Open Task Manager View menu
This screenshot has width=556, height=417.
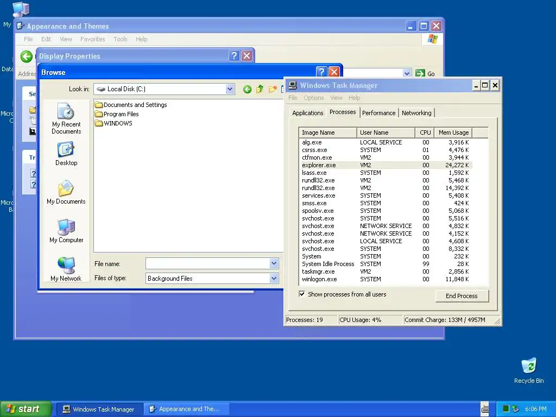[336, 98]
